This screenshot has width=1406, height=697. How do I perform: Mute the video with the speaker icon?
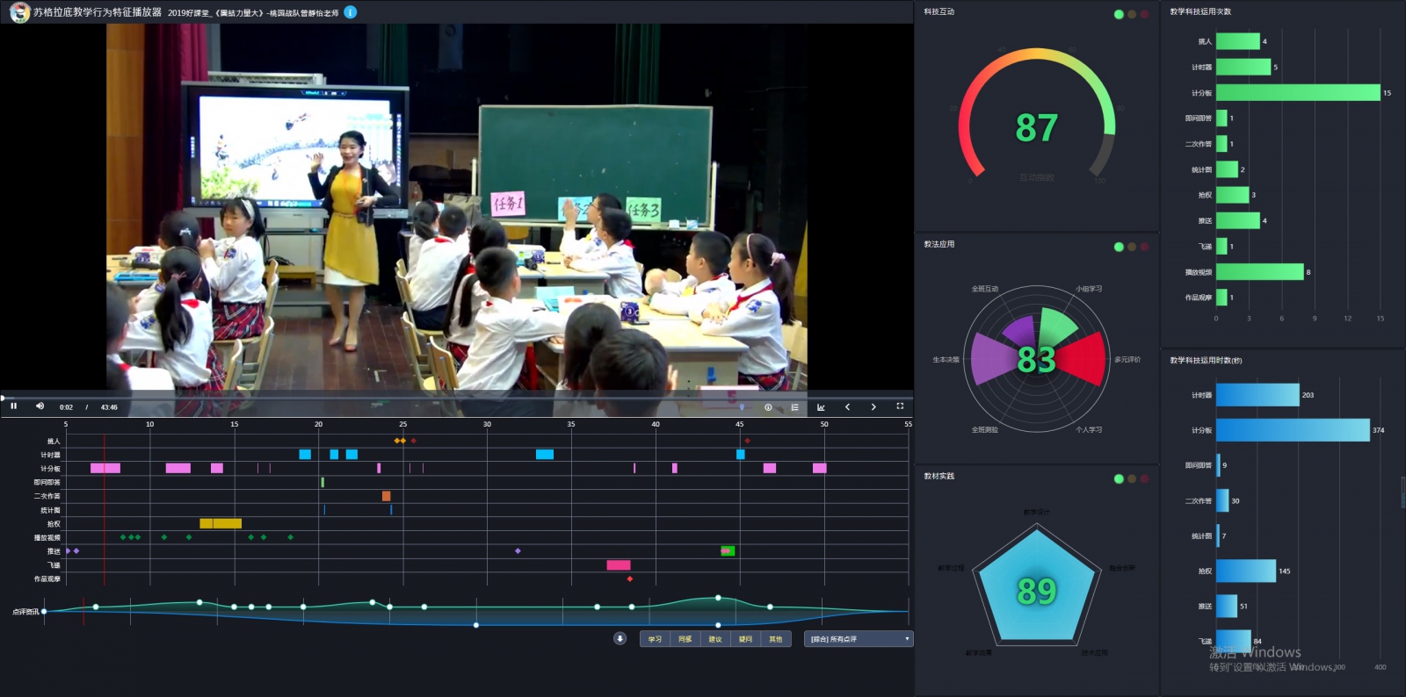click(40, 406)
